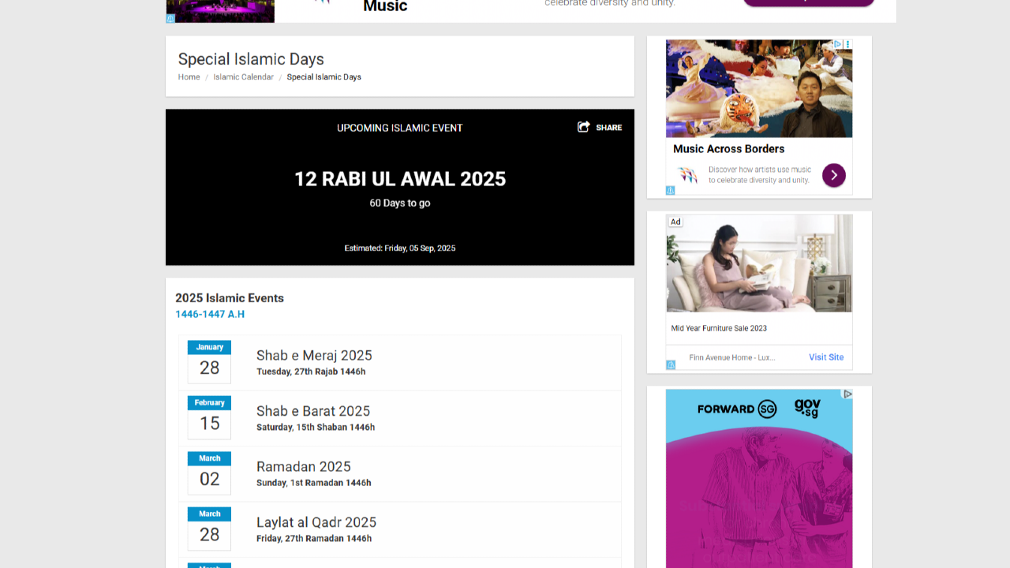Click the March 28 date tile
The image size is (1010, 568).
209,529
